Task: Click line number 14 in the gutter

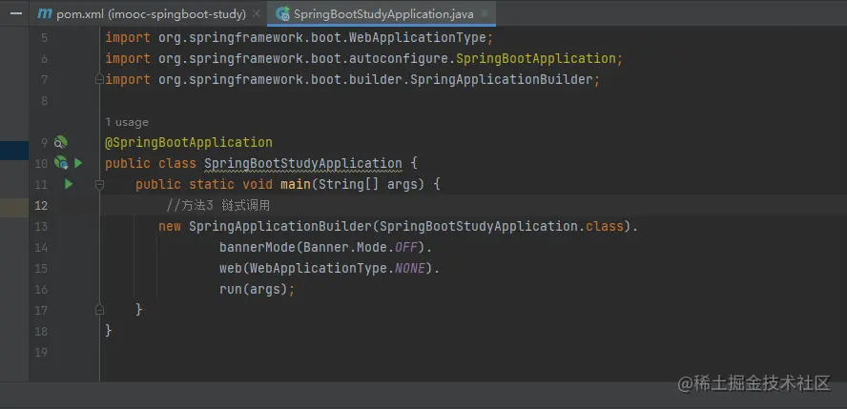Action: (x=41, y=248)
